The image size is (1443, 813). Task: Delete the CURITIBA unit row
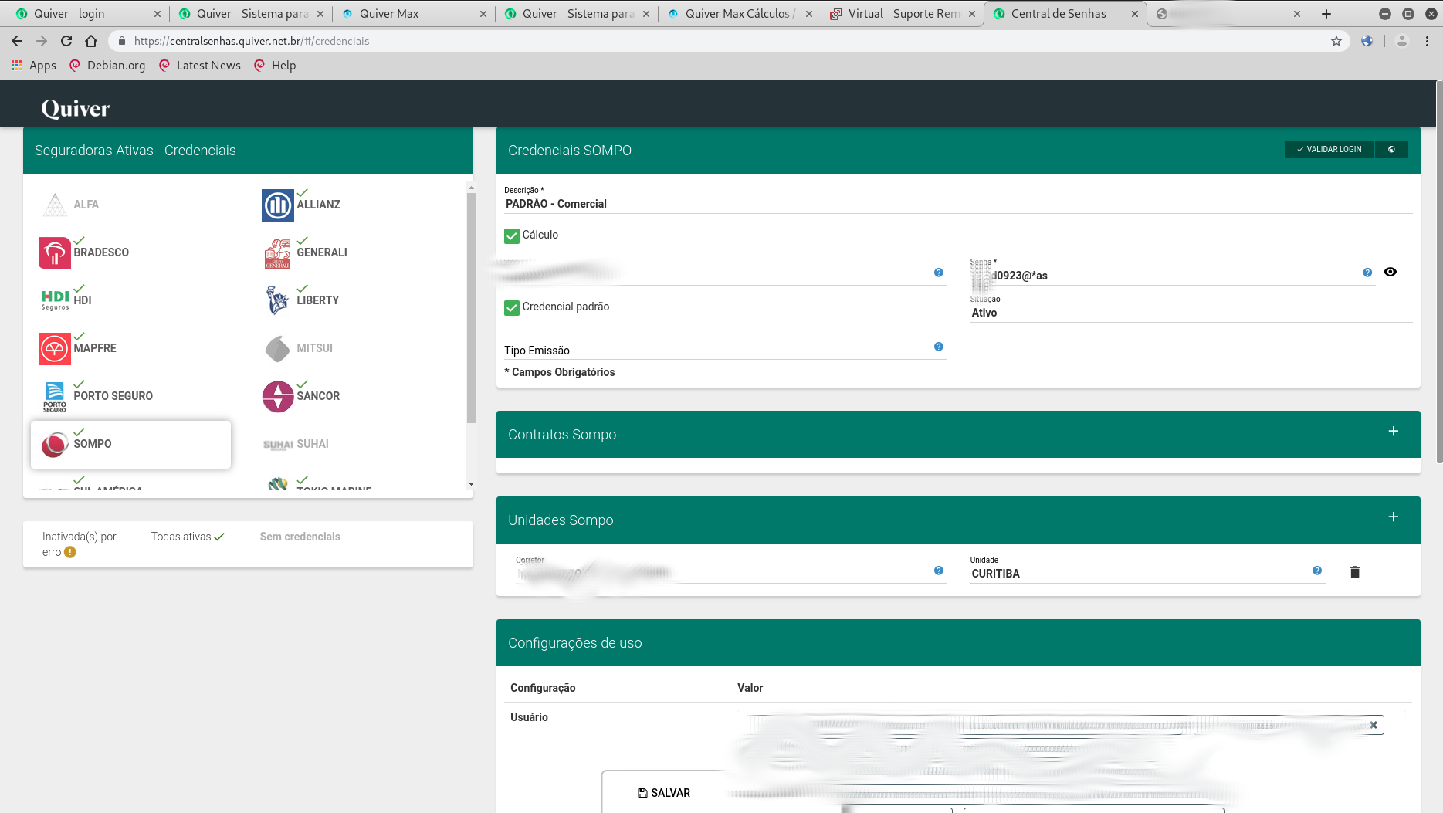coord(1355,572)
